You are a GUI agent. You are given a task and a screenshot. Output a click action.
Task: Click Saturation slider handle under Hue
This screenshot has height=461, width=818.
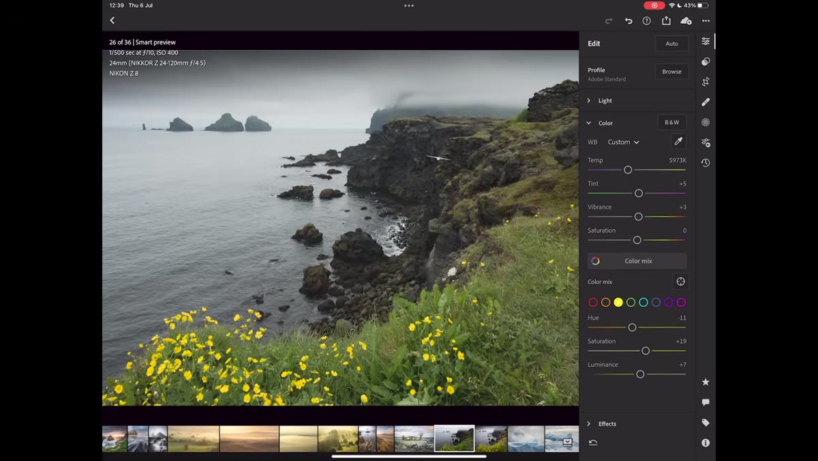point(646,351)
